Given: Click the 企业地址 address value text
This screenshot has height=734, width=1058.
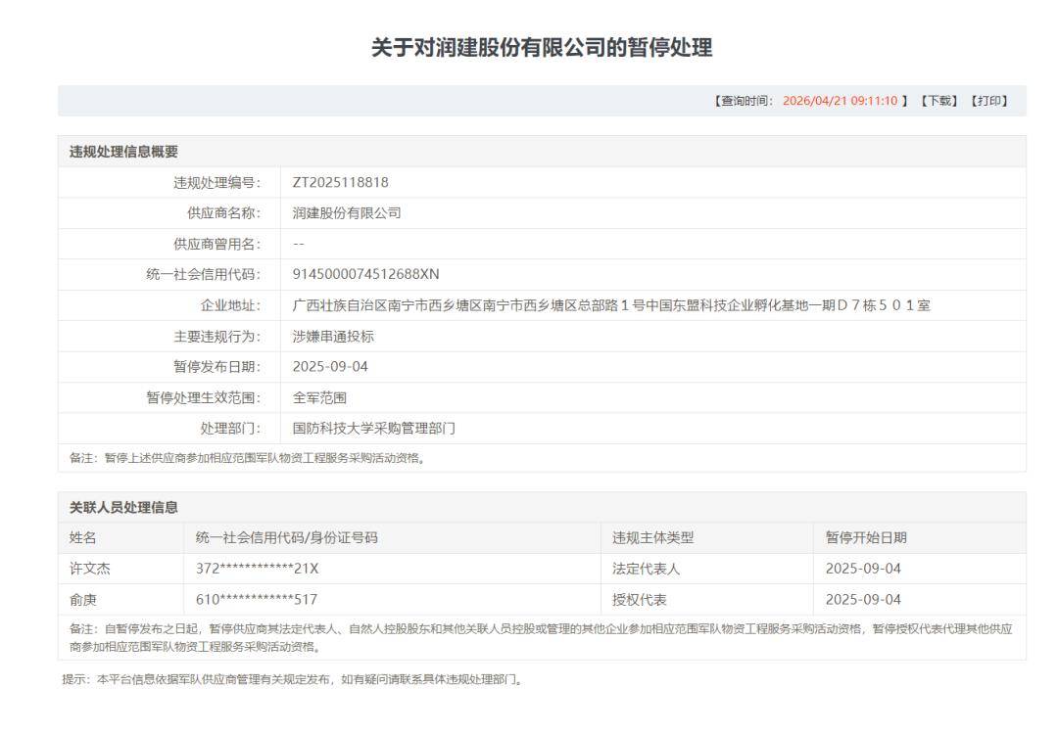Looking at the screenshot, I should (611, 305).
